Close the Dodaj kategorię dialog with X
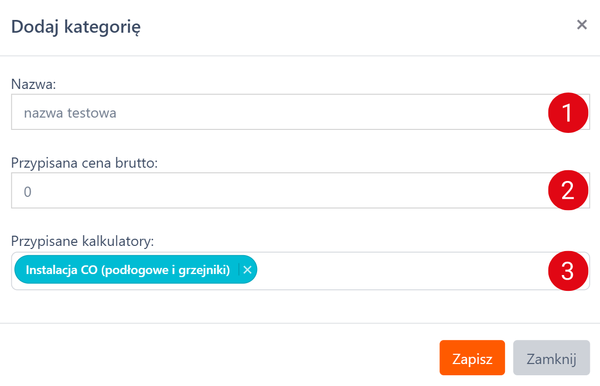This screenshot has width=600, height=386. point(582,25)
